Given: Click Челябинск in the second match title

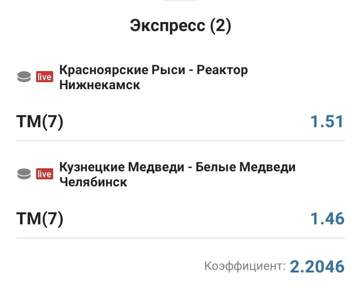Looking at the screenshot, I should (93, 182).
